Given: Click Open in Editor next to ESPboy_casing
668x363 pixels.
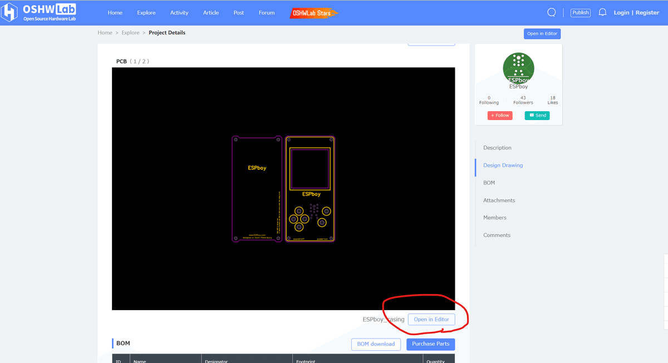Looking at the screenshot, I should pos(431,319).
